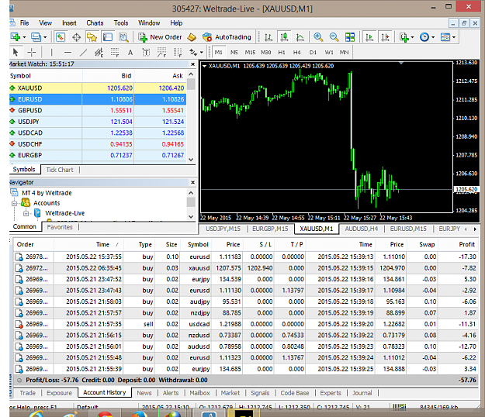
Task: Open the File menu
Action: pyautogui.click(x=24, y=22)
